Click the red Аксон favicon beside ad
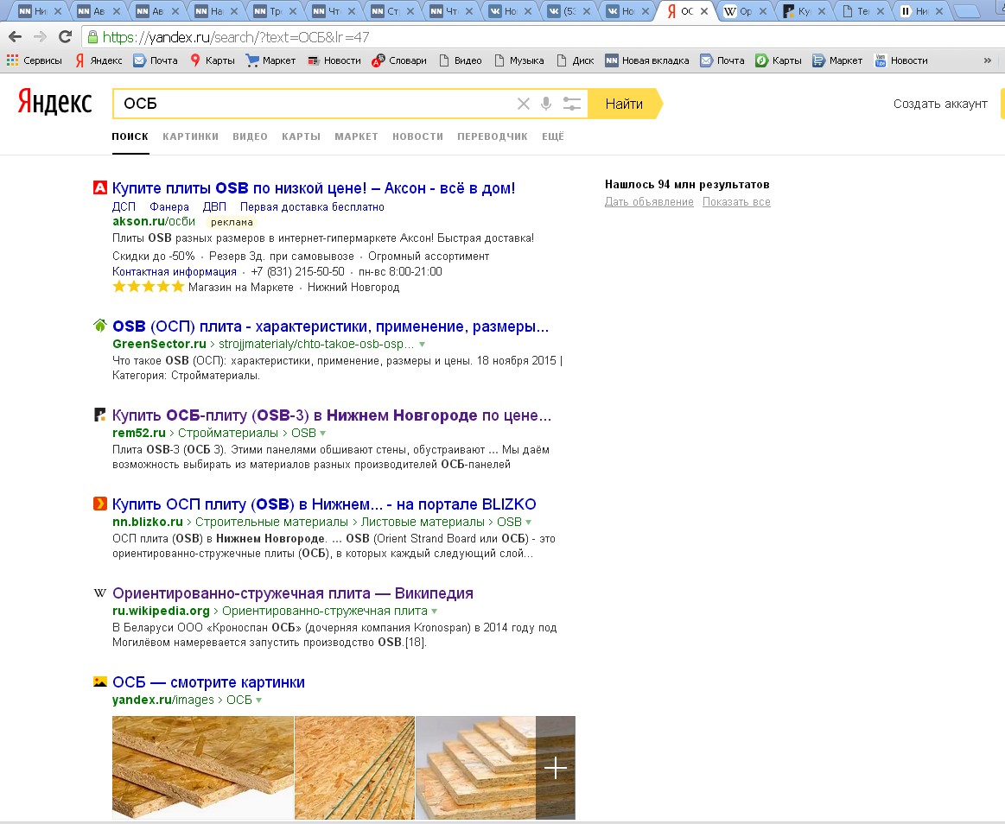Screen dimensions: 1005x824 pyautogui.click(x=100, y=187)
